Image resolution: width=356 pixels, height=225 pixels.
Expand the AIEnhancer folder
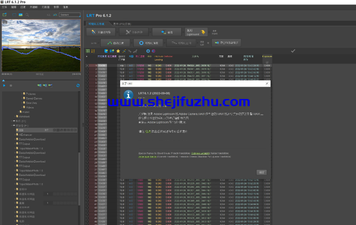click(x=15, y=135)
